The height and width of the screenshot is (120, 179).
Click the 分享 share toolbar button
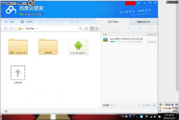(44, 22)
